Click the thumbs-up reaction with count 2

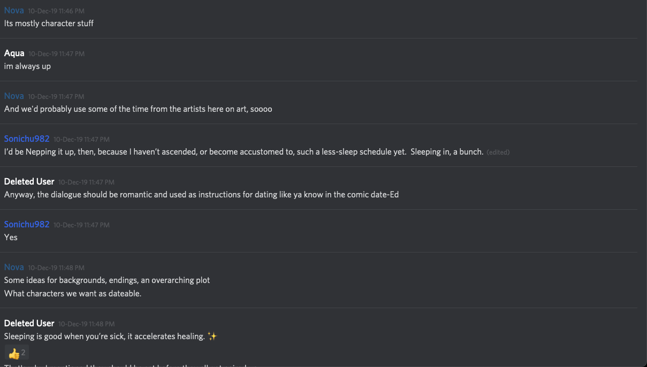[x=17, y=353]
